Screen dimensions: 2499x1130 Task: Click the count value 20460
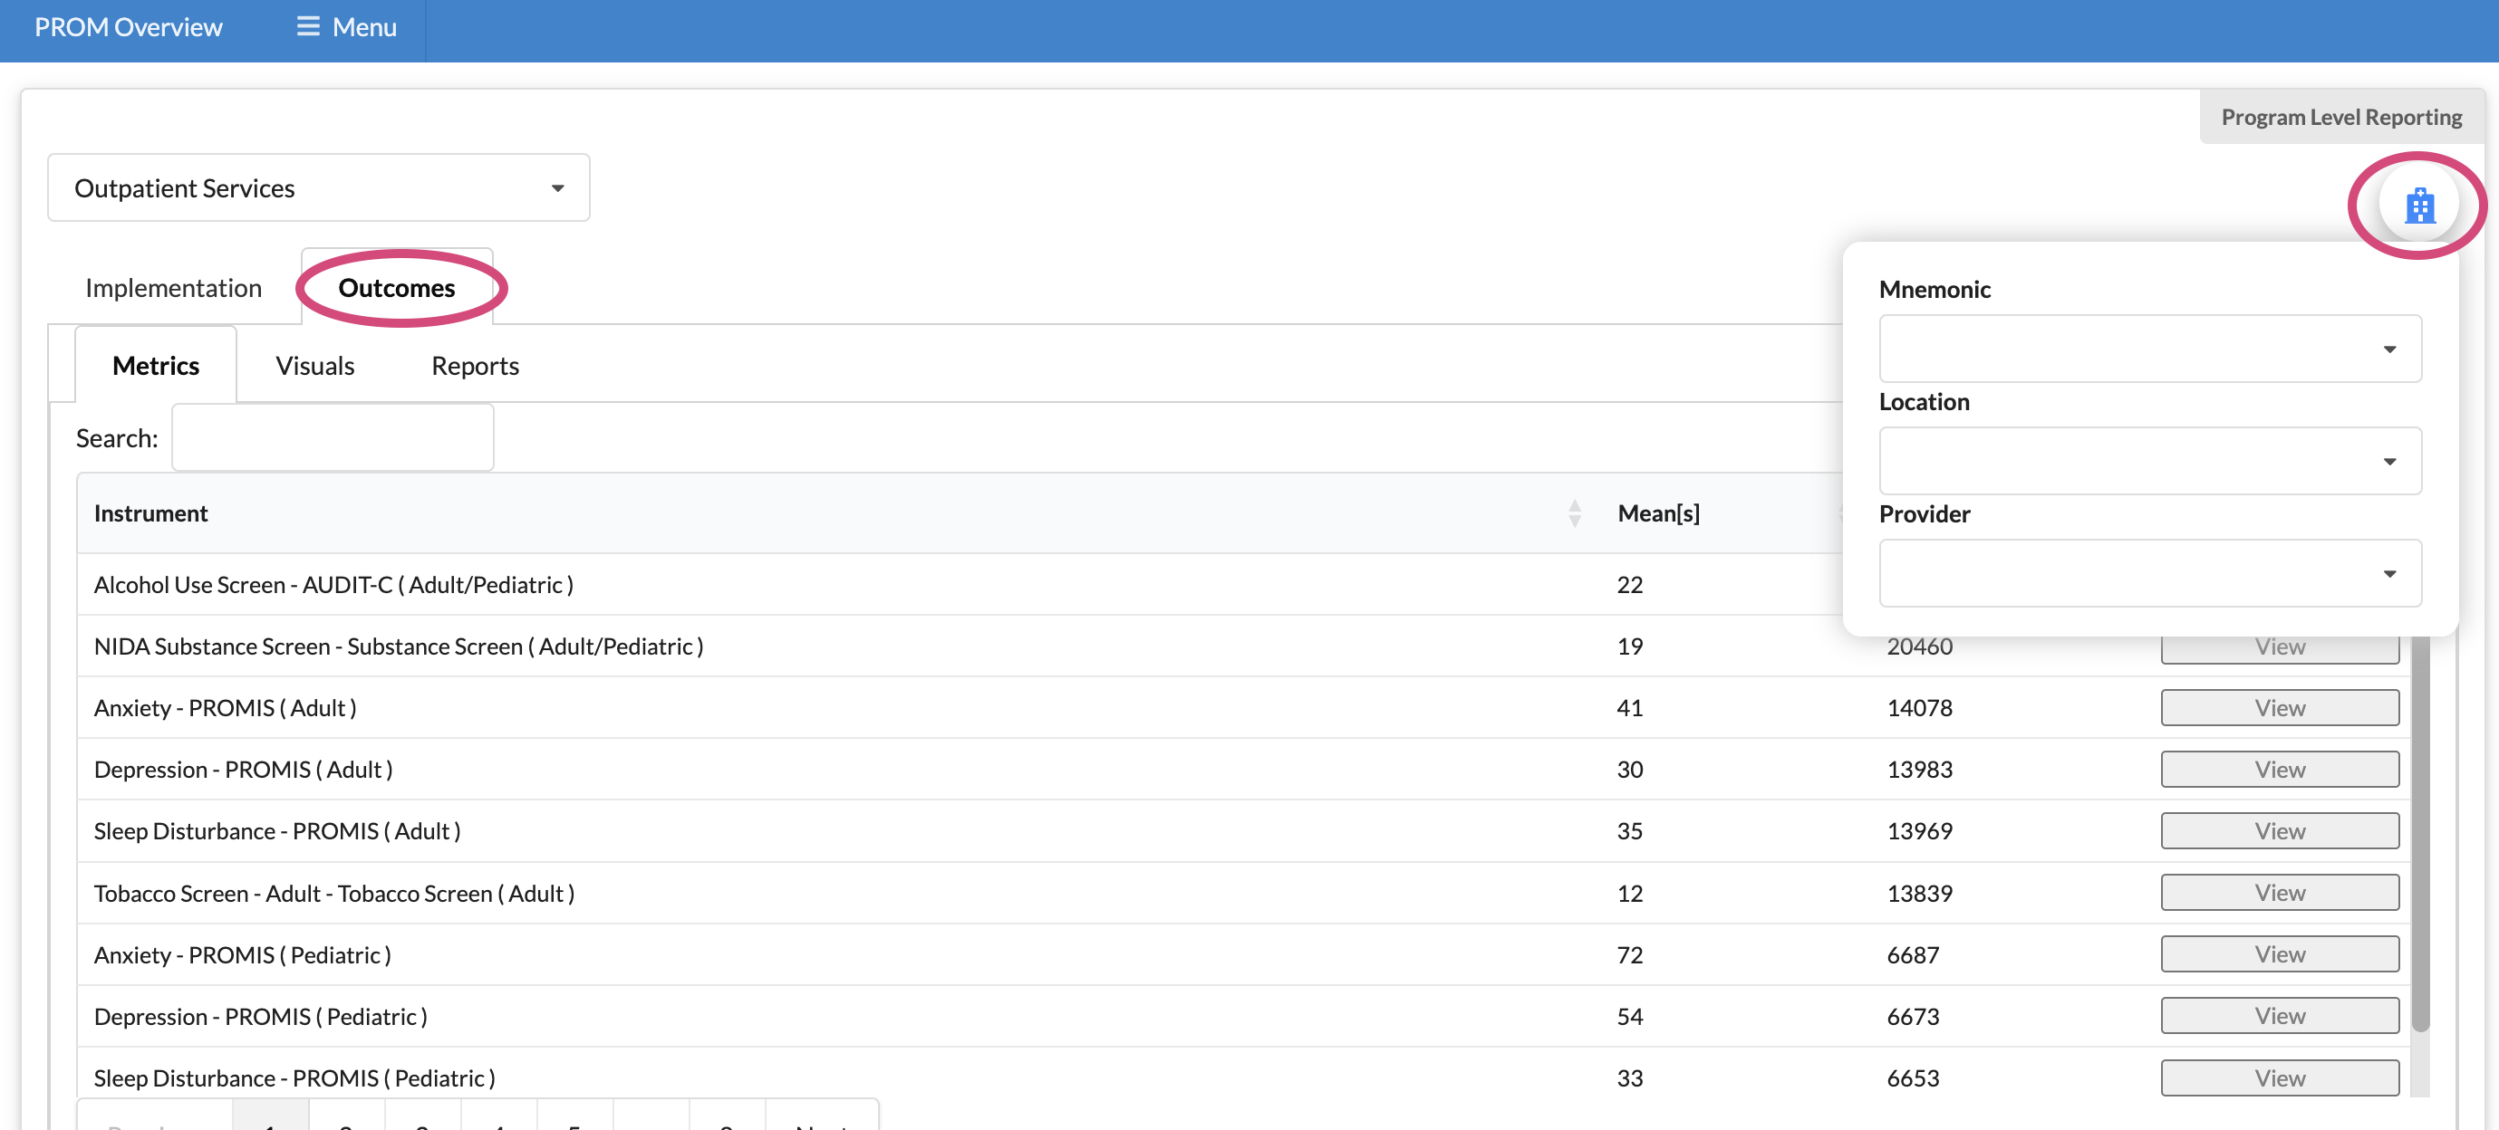point(1919,647)
